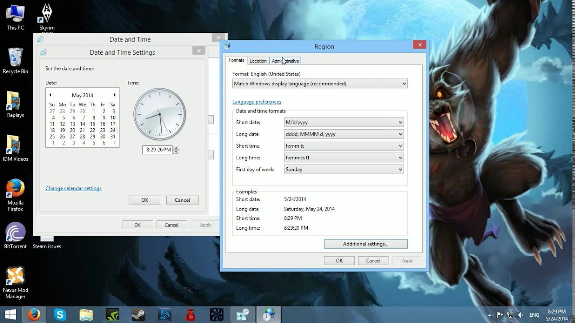Launch Mozilla Firefox from desktop
The width and height of the screenshot is (575, 323).
pos(15,195)
